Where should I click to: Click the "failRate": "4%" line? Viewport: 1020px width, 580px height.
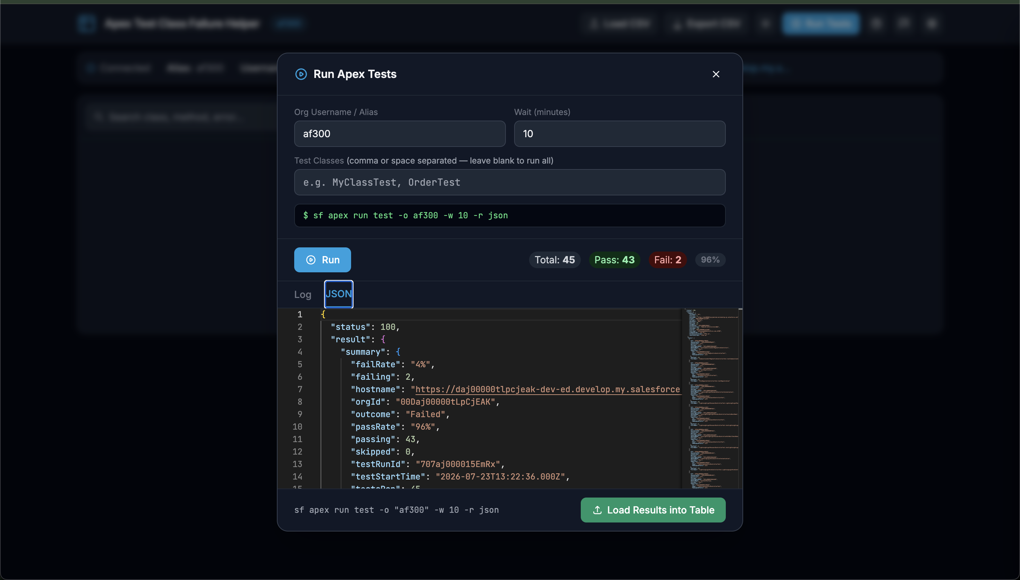point(392,364)
